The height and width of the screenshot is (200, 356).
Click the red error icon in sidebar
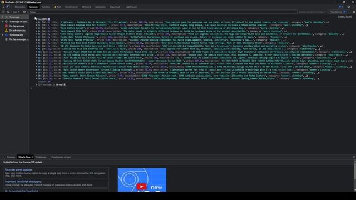click(x=6, y=26)
